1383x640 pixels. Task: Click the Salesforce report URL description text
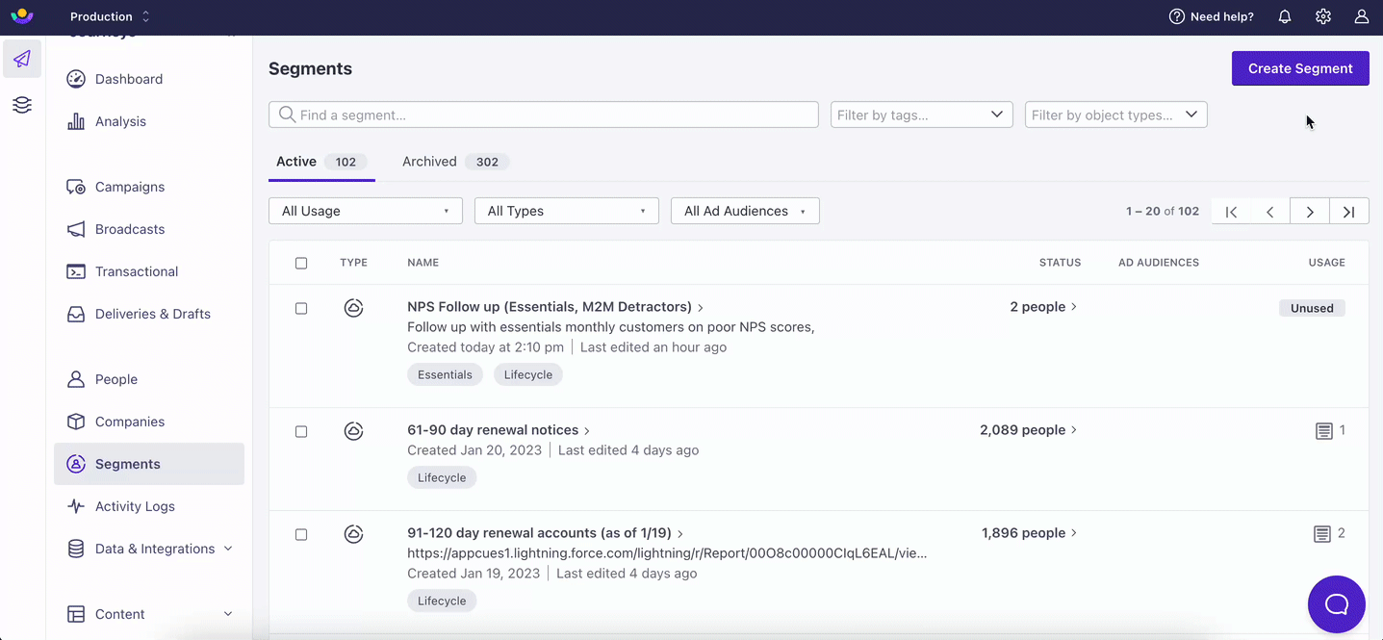pos(667,553)
